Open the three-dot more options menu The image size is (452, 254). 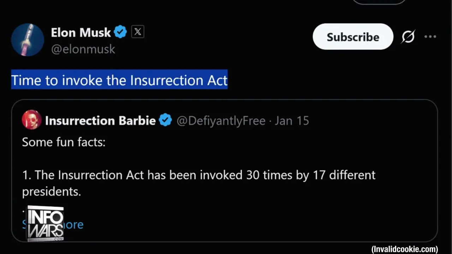point(430,37)
